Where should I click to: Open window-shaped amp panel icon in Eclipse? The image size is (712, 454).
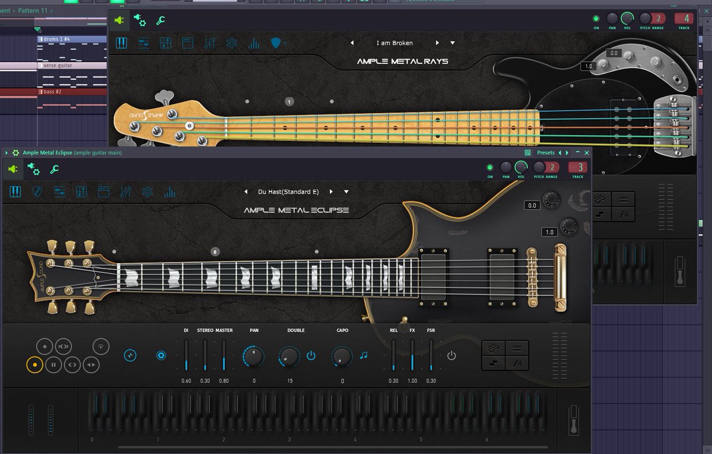[103, 191]
